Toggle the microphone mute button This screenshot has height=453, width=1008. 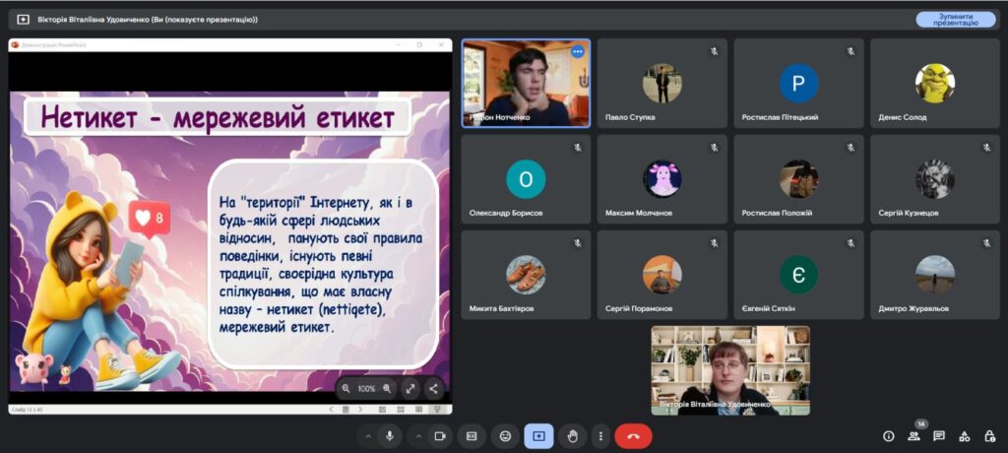click(391, 435)
